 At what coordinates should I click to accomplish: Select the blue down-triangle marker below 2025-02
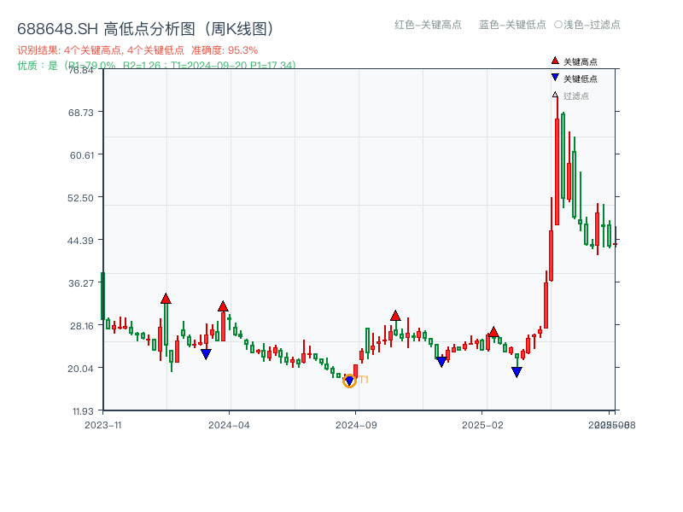[x=517, y=370]
